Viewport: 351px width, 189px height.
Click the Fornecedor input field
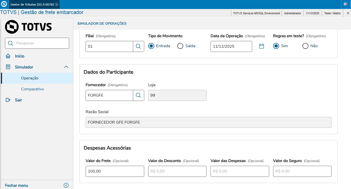click(x=109, y=95)
